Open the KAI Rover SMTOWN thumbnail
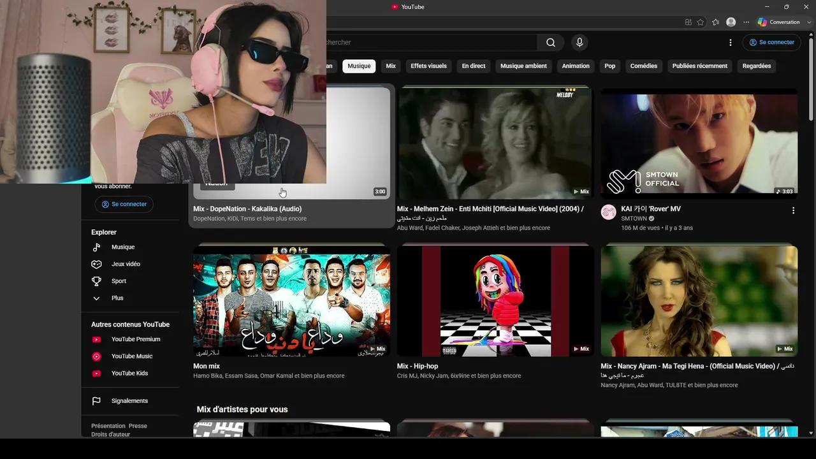This screenshot has width=816, height=459. (x=699, y=143)
